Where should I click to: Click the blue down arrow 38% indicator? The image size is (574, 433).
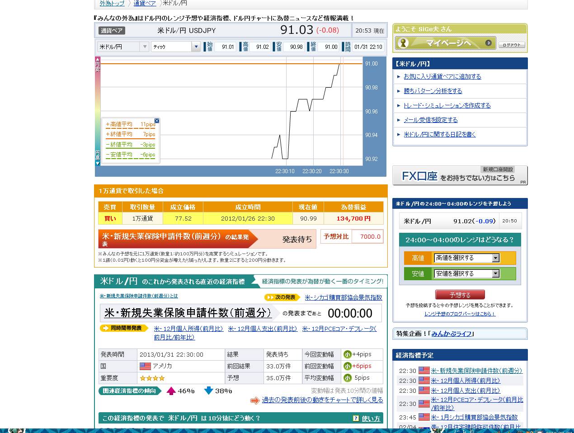click(x=208, y=391)
